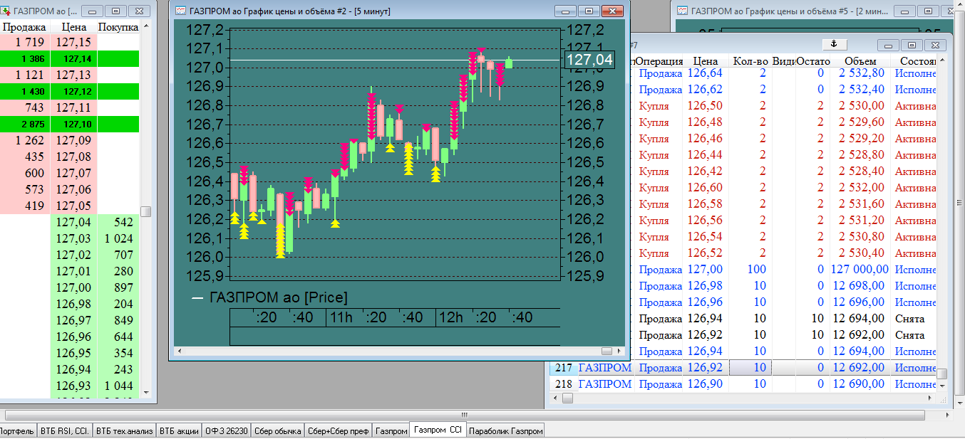Click the 11h mark on chart time axis
The image size is (965, 439).
(342, 317)
